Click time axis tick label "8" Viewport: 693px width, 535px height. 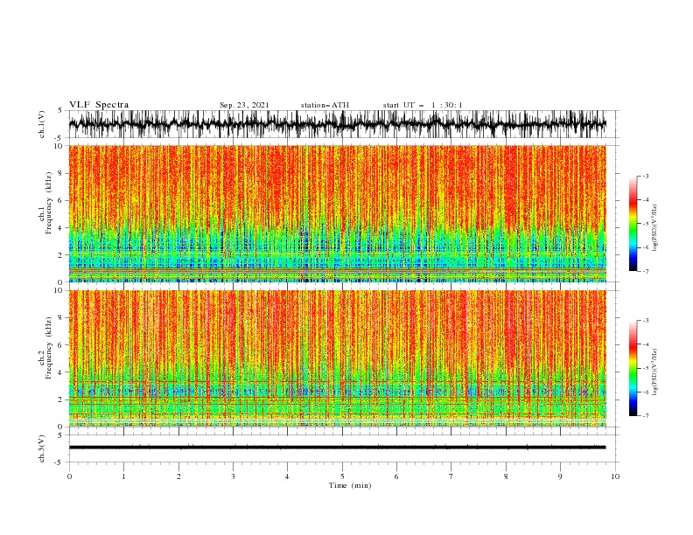pyautogui.click(x=506, y=476)
